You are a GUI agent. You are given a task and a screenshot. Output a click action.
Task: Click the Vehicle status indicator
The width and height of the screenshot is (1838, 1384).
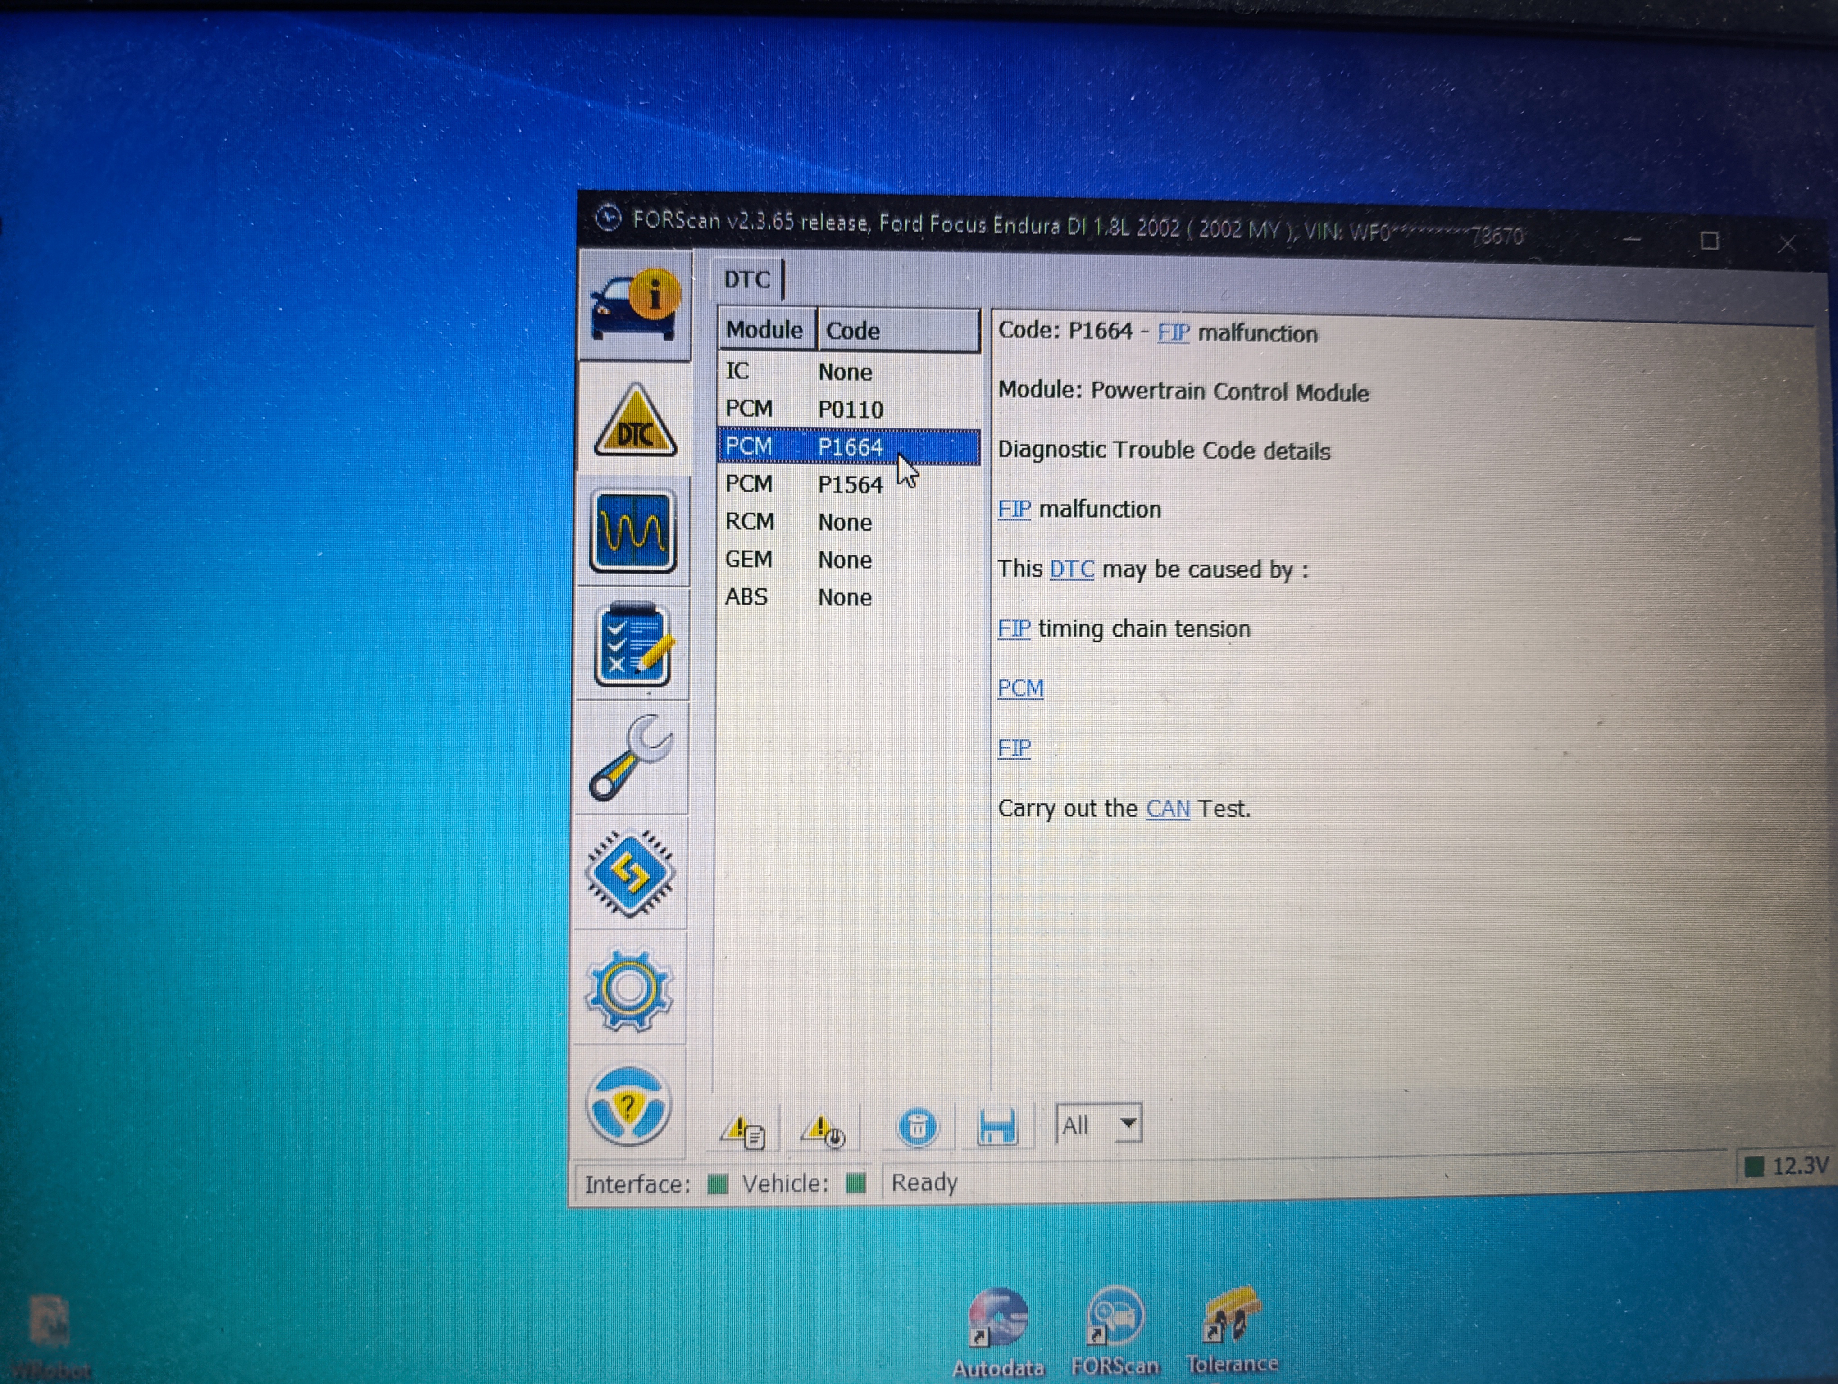pos(855,1182)
